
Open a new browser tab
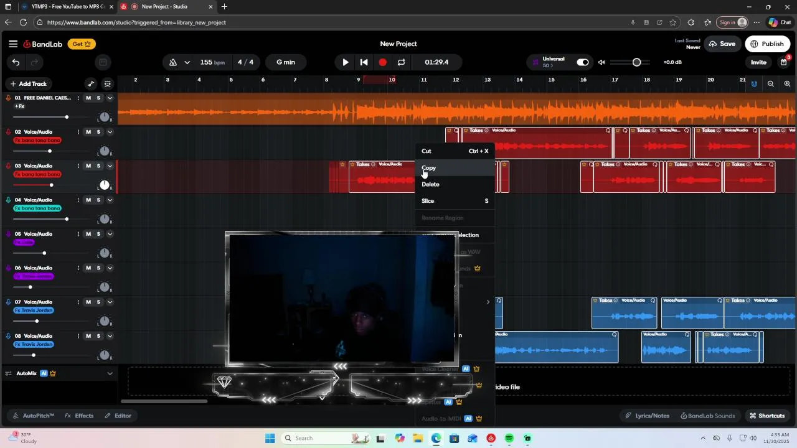224,7
